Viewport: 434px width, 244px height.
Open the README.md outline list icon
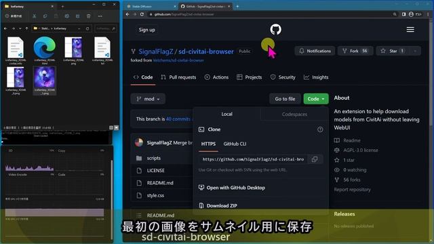139,216
